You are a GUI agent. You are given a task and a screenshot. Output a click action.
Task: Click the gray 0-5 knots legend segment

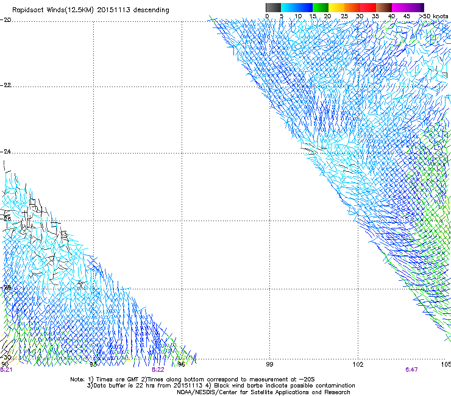click(274, 7)
